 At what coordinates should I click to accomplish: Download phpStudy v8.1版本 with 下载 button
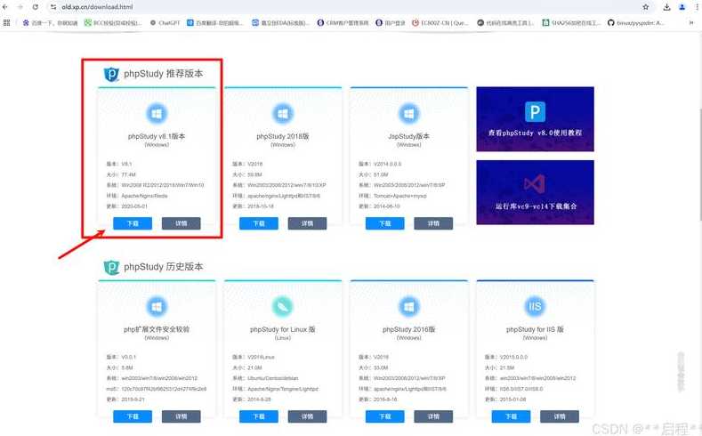133,223
